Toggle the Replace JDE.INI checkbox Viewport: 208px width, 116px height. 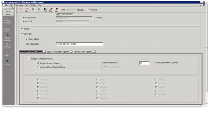pyautogui.click(x=104, y=67)
